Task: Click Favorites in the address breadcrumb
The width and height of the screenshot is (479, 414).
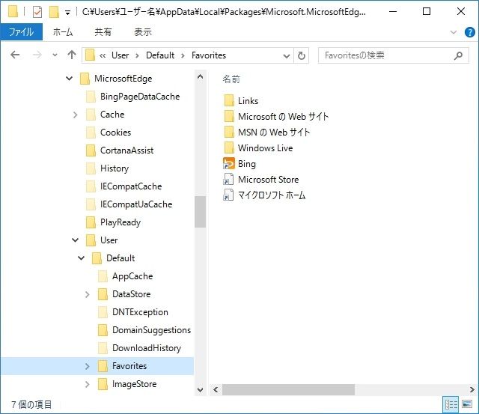Action: (x=209, y=55)
